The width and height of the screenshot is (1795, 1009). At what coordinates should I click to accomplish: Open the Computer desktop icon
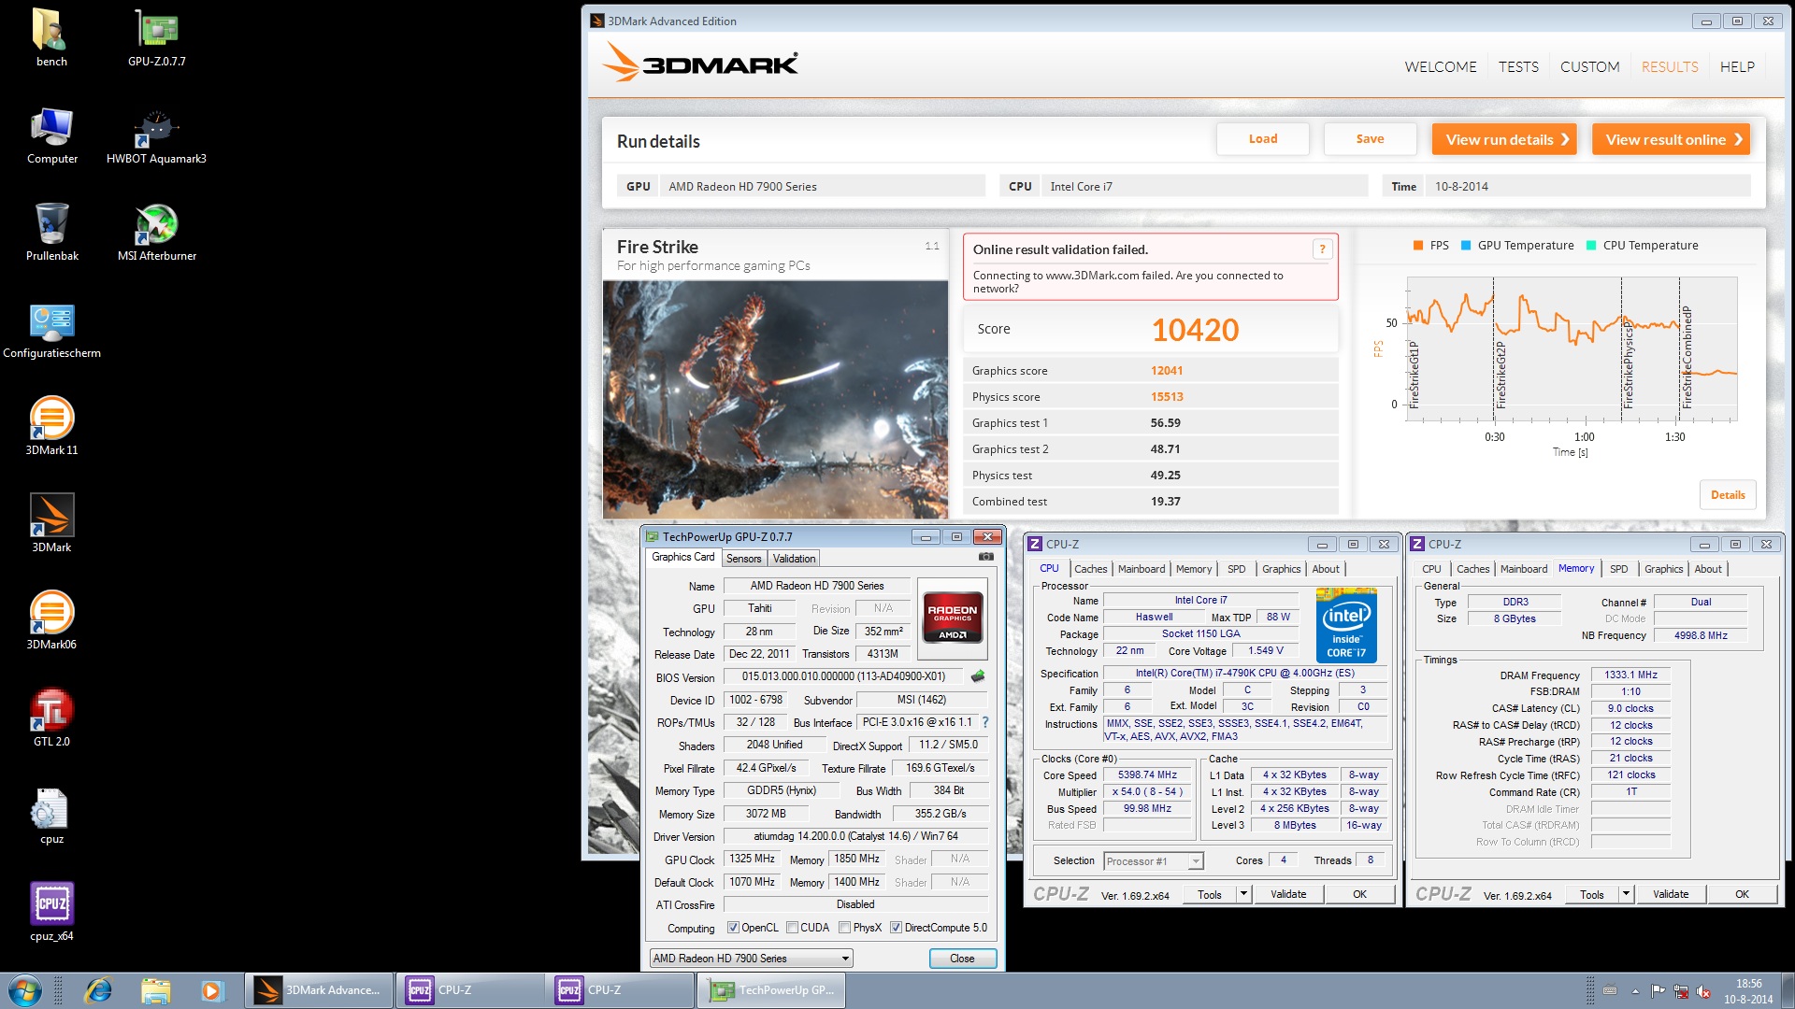tap(51, 135)
